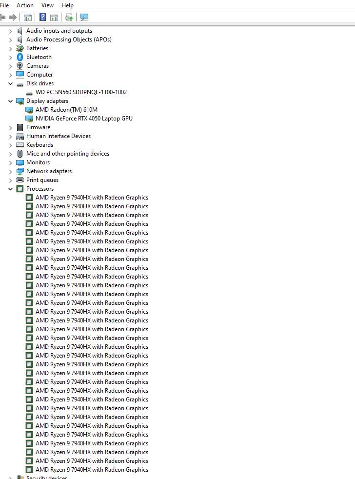Open Help using the blue question mark icon
The height and width of the screenshot is (479, 355).
click(x=43, y=17)
